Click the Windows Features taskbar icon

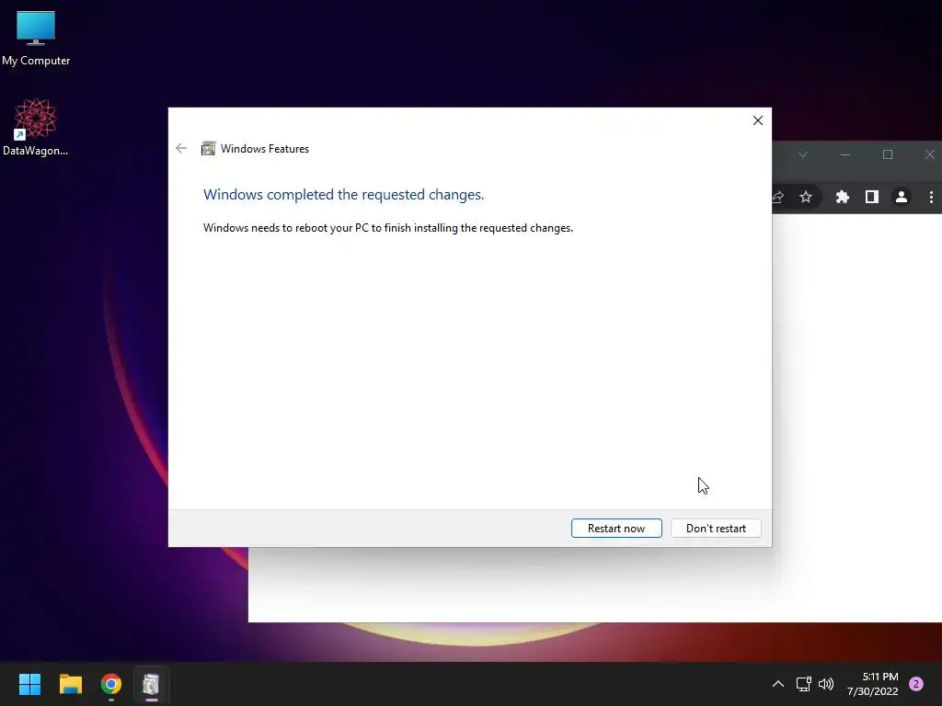(152, 684)
